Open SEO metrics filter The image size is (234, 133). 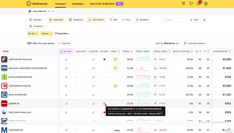point(96,20)
